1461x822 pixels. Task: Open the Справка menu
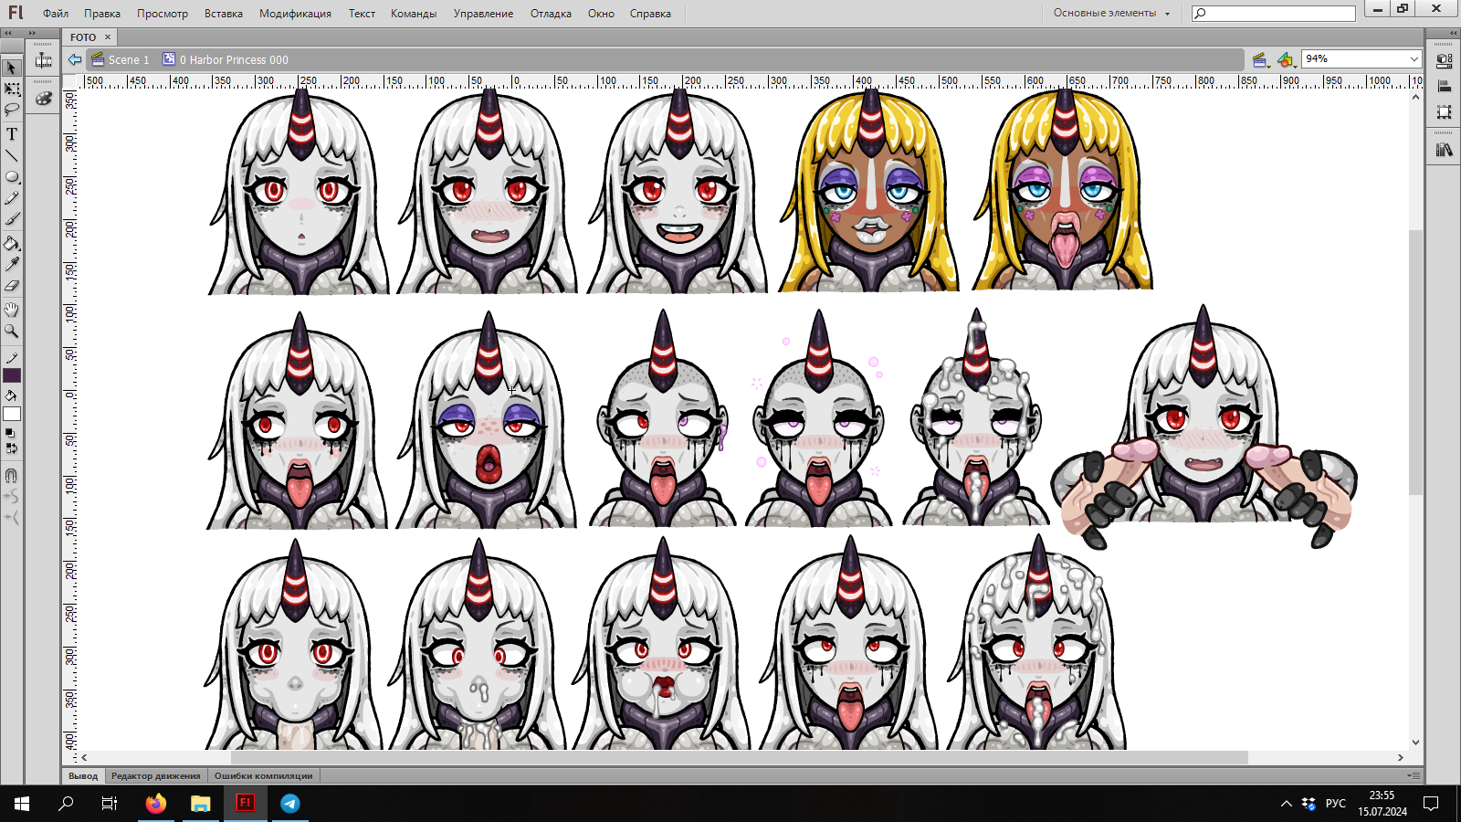(x=650, y=14)
